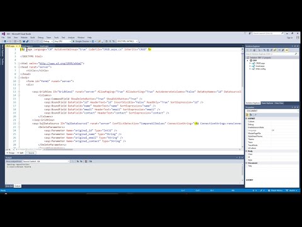This screenshot has height=227, width=302.
Task: Click the xhtml namespace link in code
Action: pyautogui.click(x=60, y=64)
